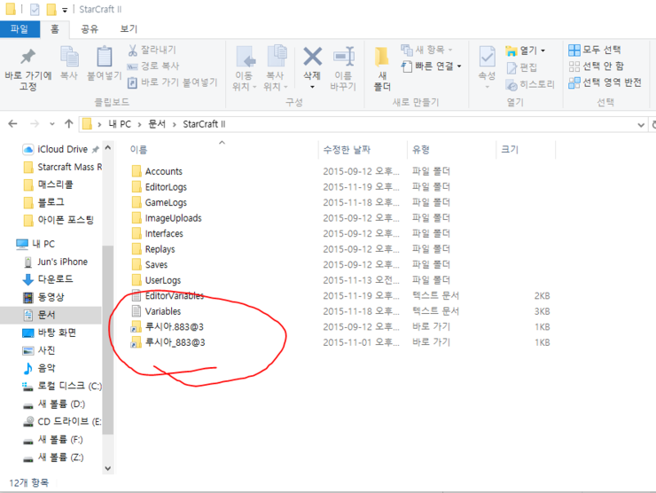Expand Open (열기) dropdown arrow
Viewport: 656px width, 493px height.
point(543,51)
